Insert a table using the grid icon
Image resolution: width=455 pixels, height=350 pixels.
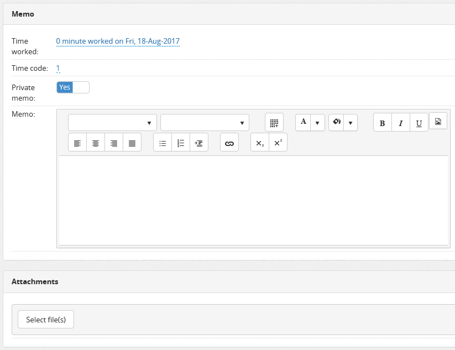click(274, 122)
